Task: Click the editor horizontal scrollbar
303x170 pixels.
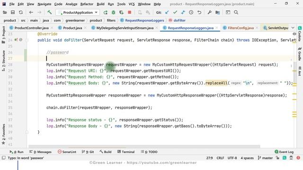Action: pos(144,146)
